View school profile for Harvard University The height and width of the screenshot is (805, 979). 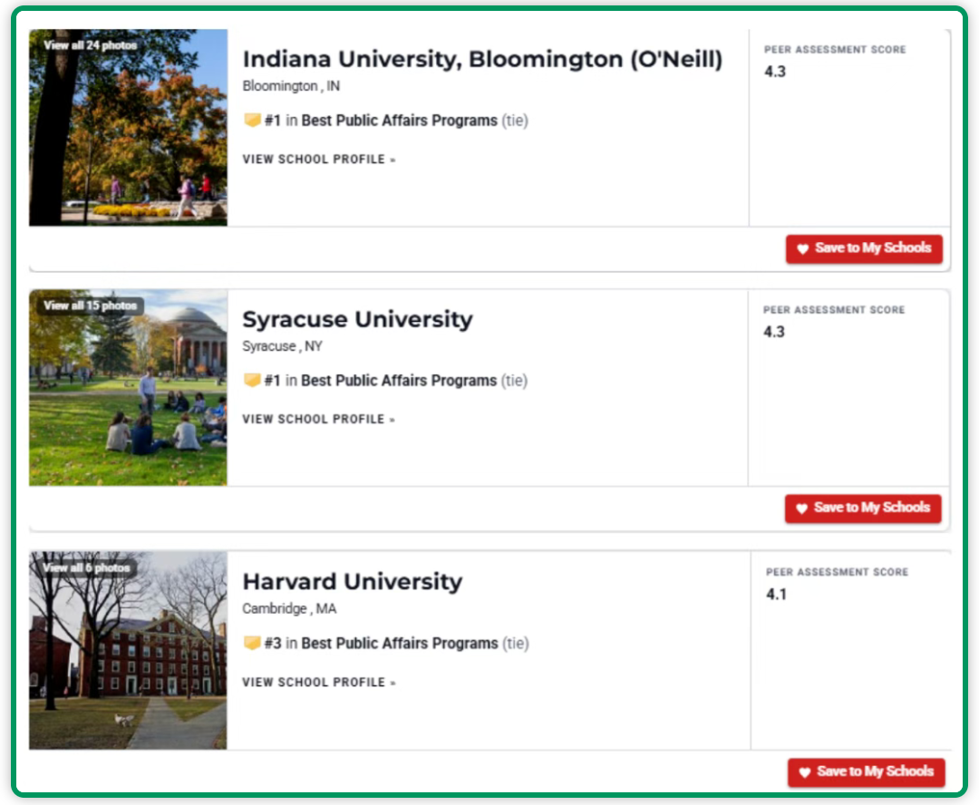[319, 683]
